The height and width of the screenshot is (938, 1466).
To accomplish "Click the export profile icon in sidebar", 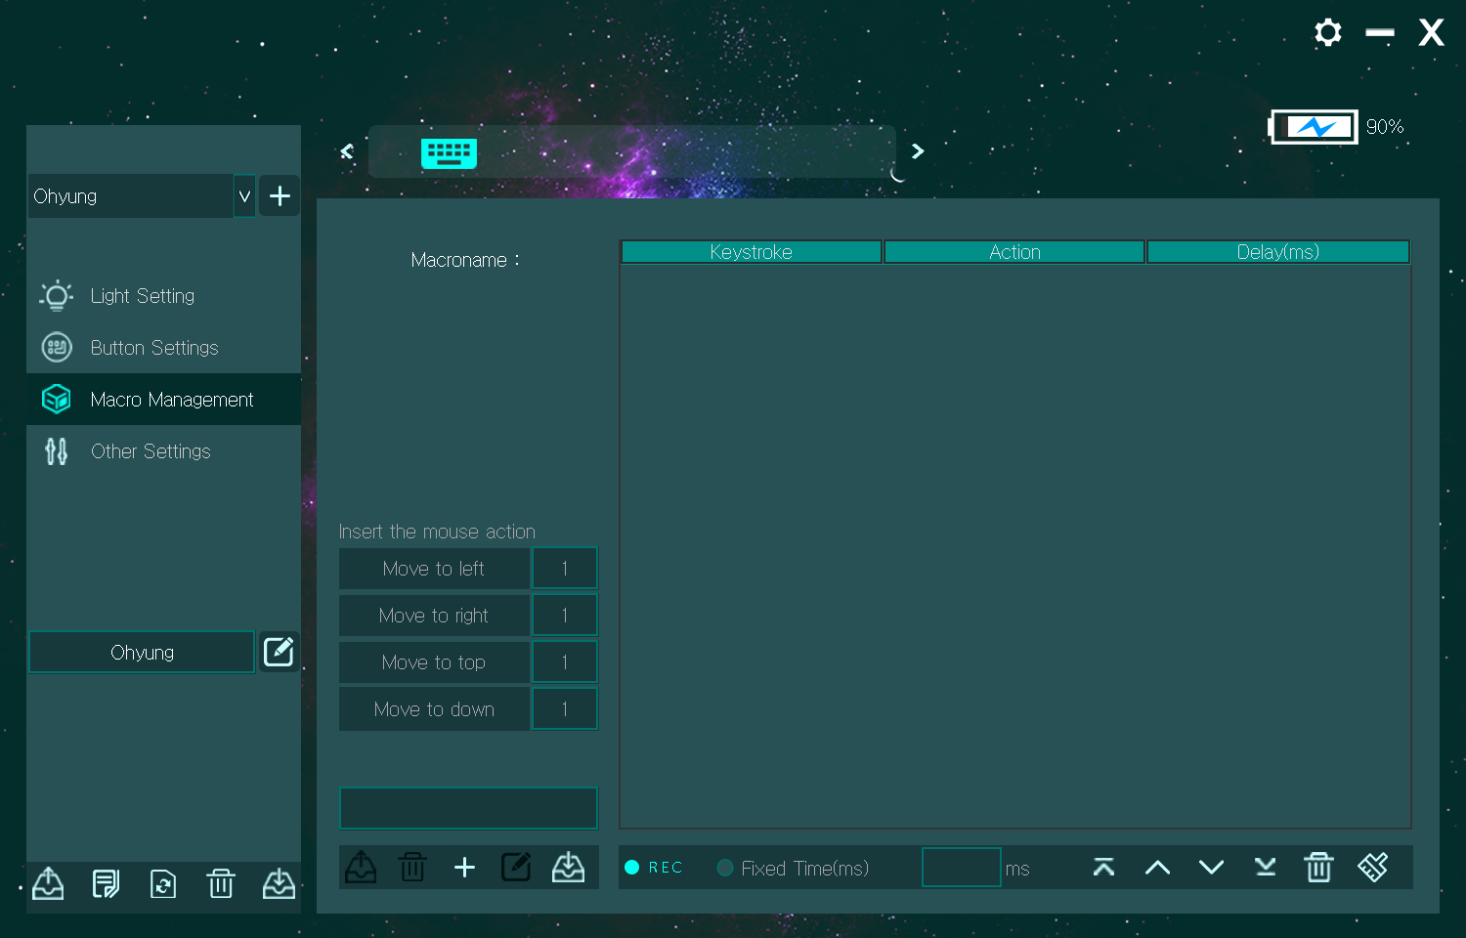I will point(48,884).
